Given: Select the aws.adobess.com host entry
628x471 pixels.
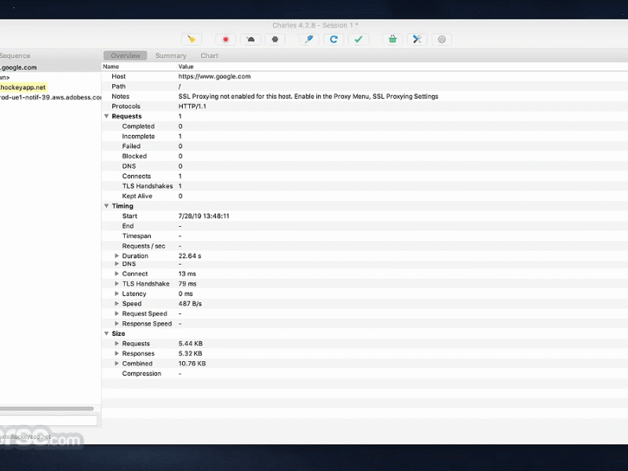Looking at the screenshot, I should pyautogui.click(x=50, y=97).
